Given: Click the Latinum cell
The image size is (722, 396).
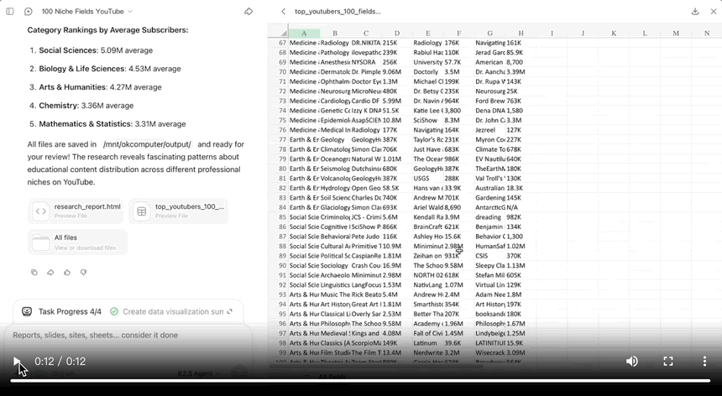Looking at the screenshot, I should point(428,343).
